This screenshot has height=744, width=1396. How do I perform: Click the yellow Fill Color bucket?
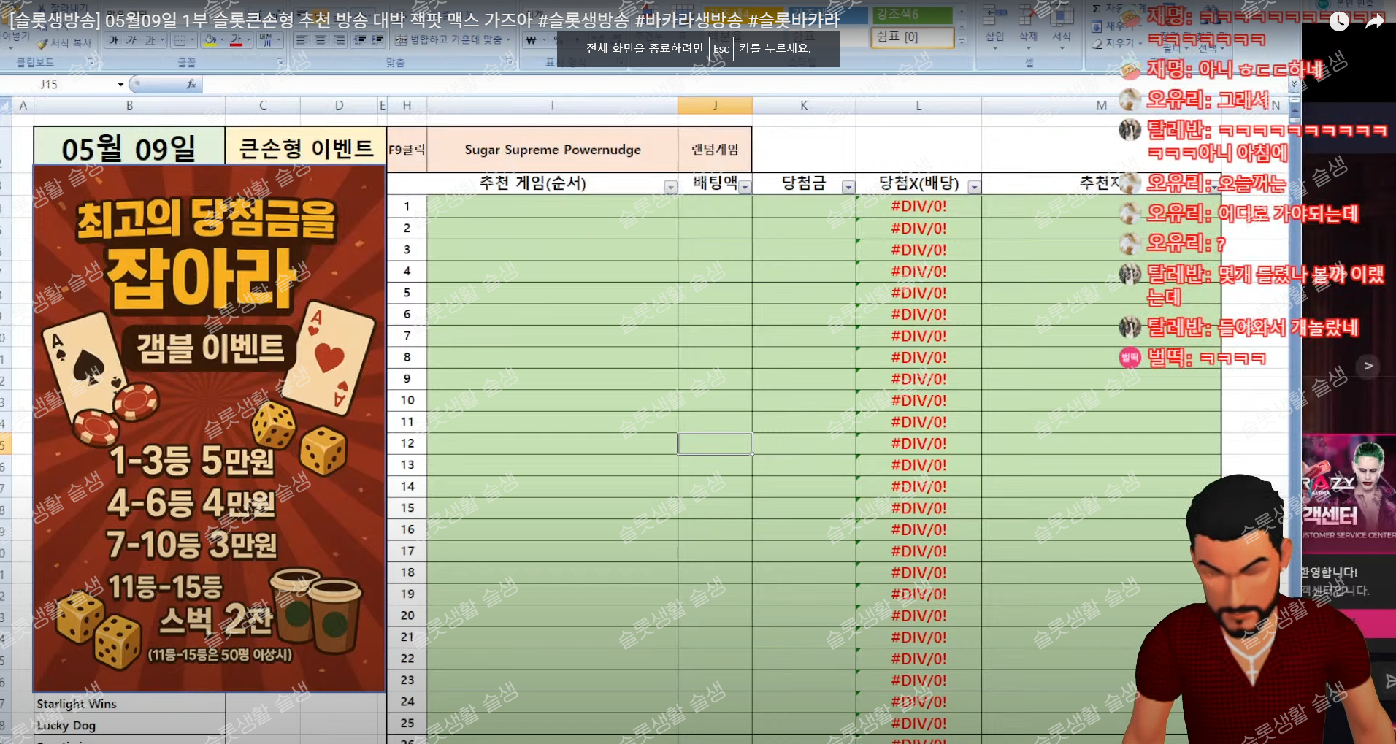[x=210, y=40]
